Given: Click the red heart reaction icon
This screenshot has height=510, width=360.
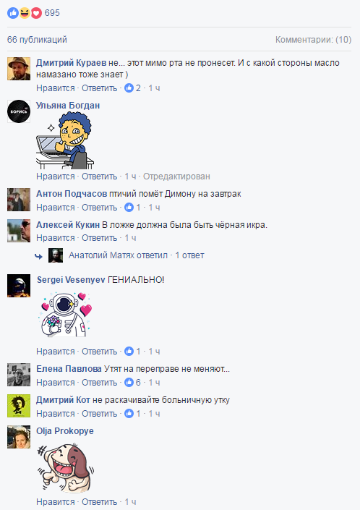Looking at the screenshot, I should pos(36,13).
